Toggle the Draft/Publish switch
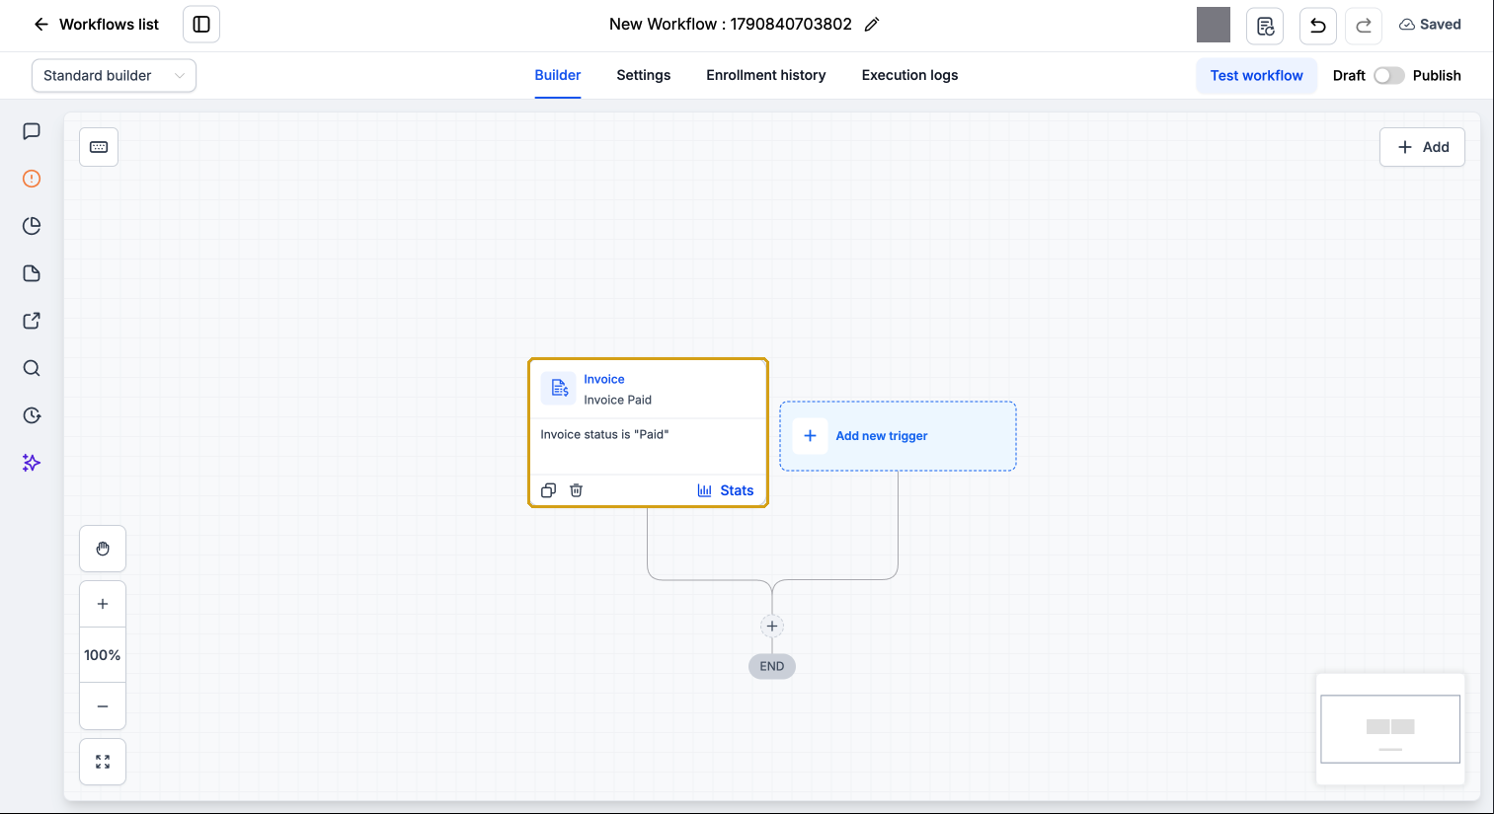 pos(1388,76)
